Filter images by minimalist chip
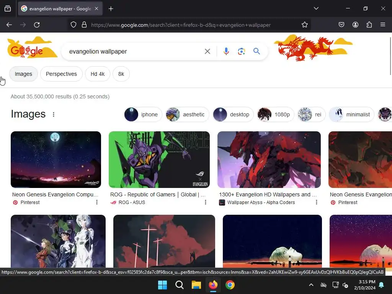The image size is (392, 294). [351, 114]
